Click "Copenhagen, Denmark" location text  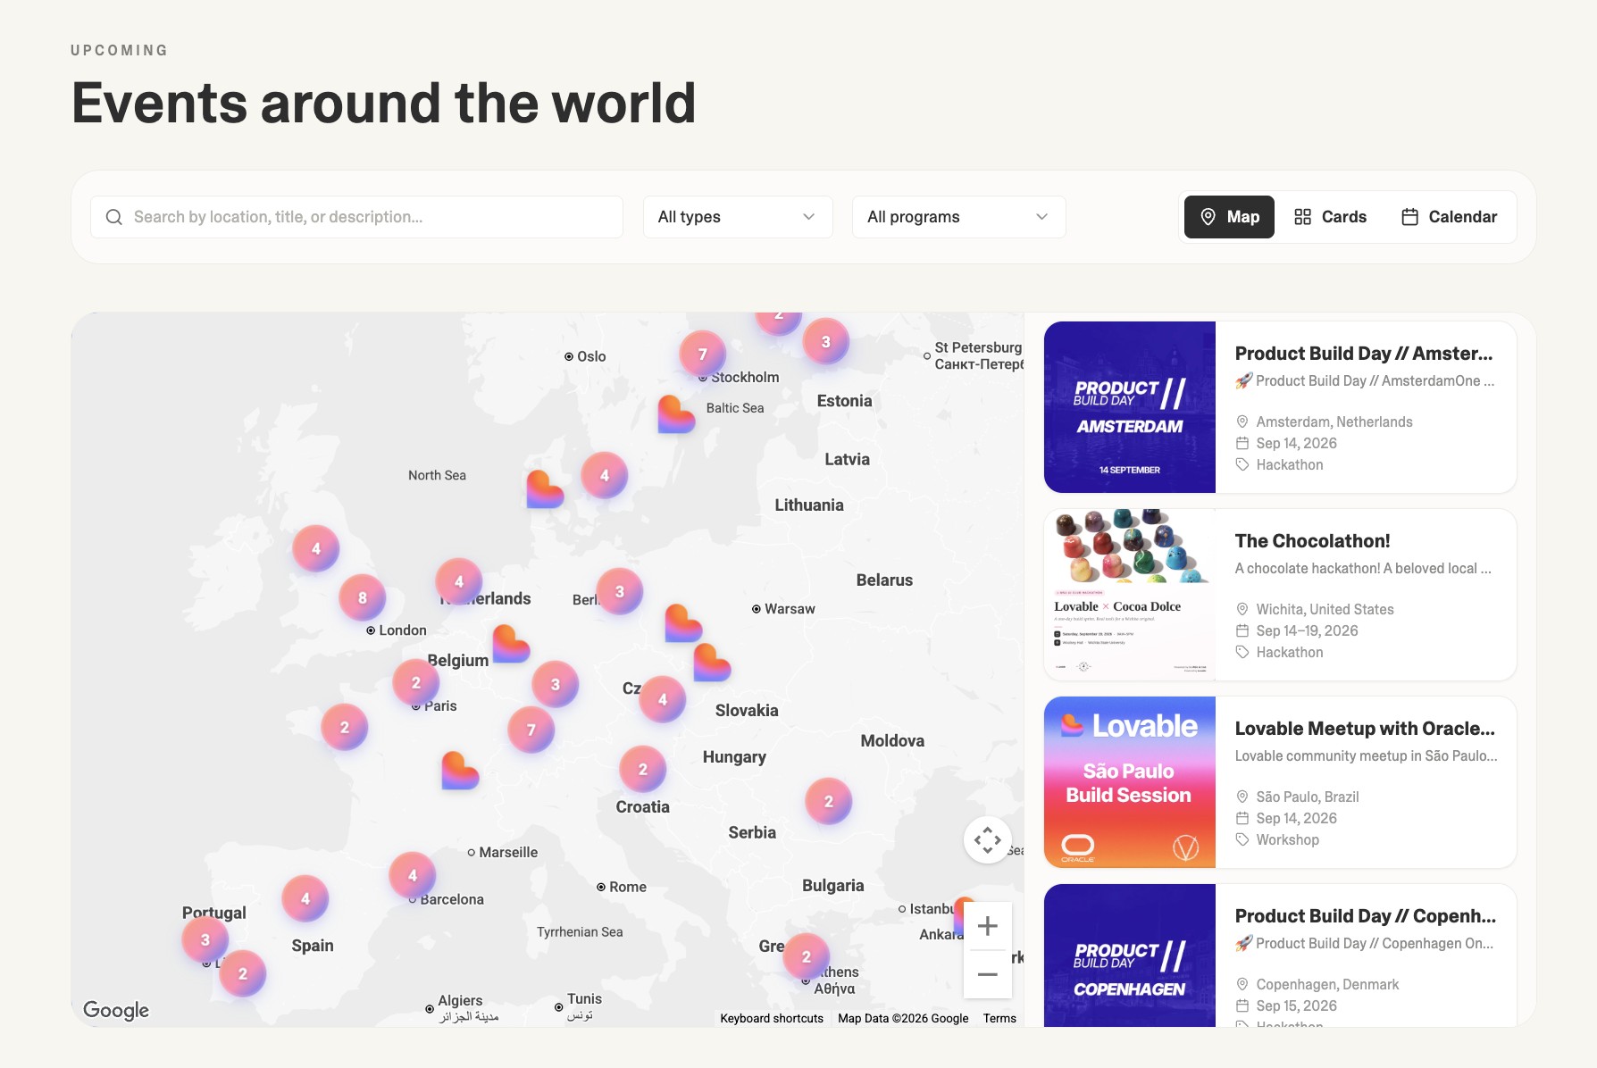click(x=1327, y=984)
